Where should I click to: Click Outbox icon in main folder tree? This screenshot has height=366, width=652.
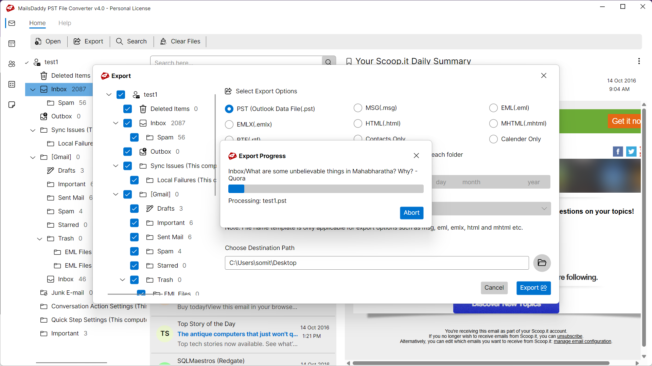(44, 116)
